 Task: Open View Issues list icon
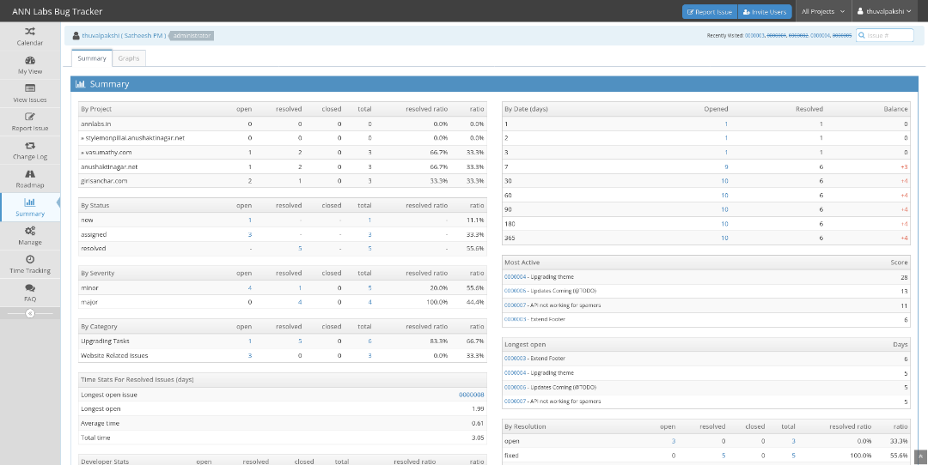[x=30, y=88]
